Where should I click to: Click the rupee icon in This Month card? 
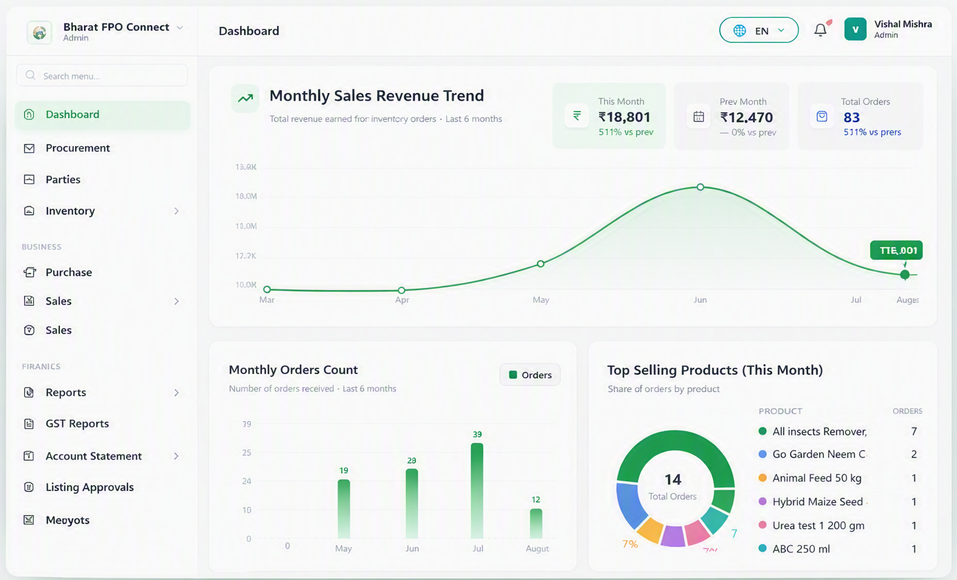(x=577, y=116)
